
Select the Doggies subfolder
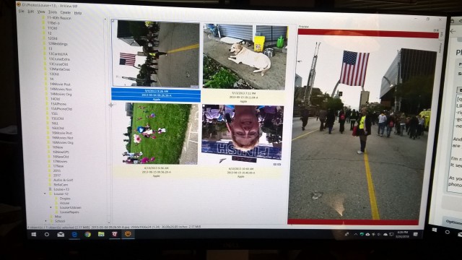(64, 199)
